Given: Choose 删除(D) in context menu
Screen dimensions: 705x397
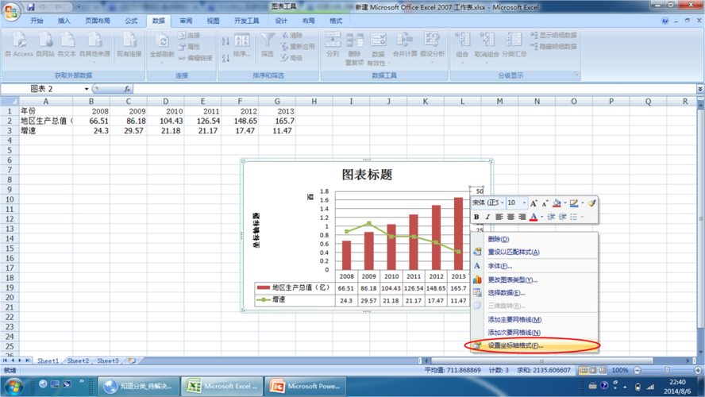Looking at the screenshot, I should point(534,239).
